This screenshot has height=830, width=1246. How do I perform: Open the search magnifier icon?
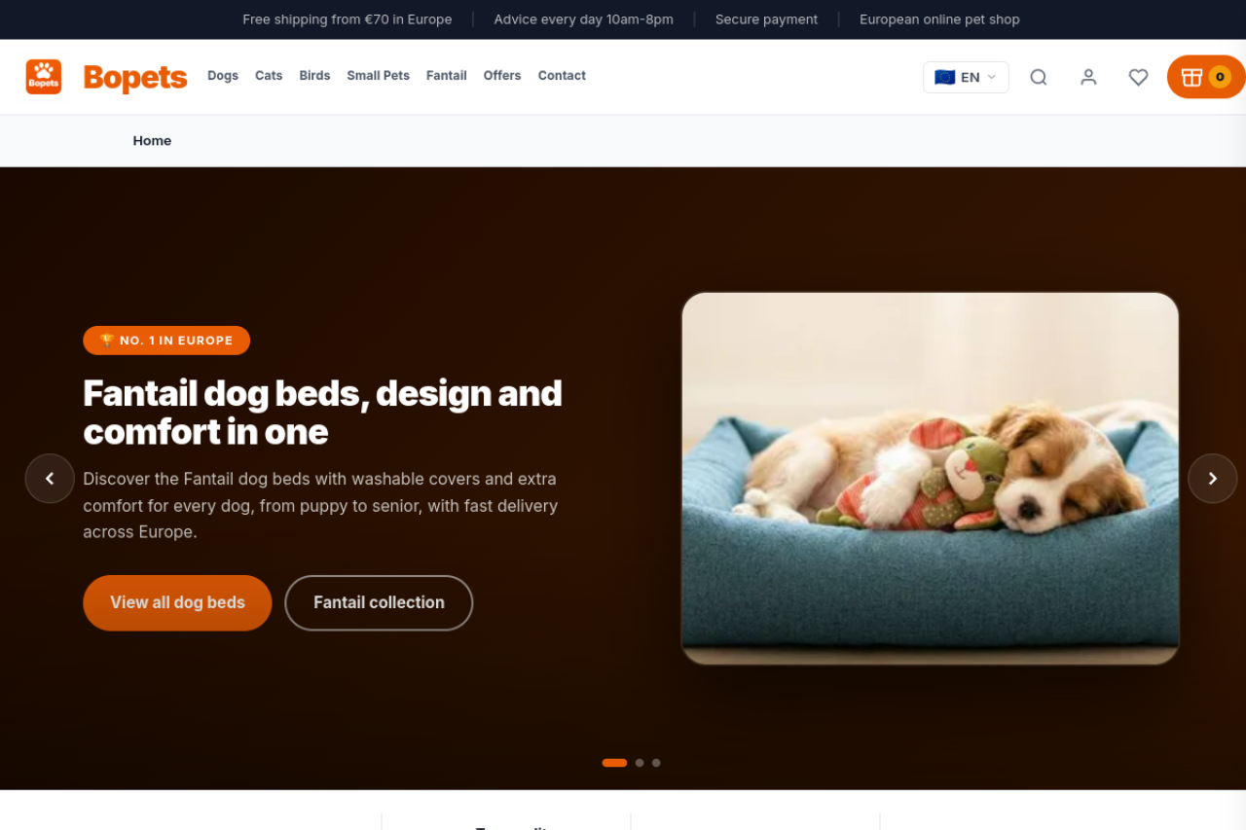(x=1039, y=77)
